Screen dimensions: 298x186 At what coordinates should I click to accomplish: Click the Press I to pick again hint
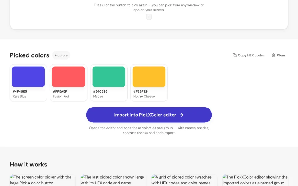pos(149,7)
